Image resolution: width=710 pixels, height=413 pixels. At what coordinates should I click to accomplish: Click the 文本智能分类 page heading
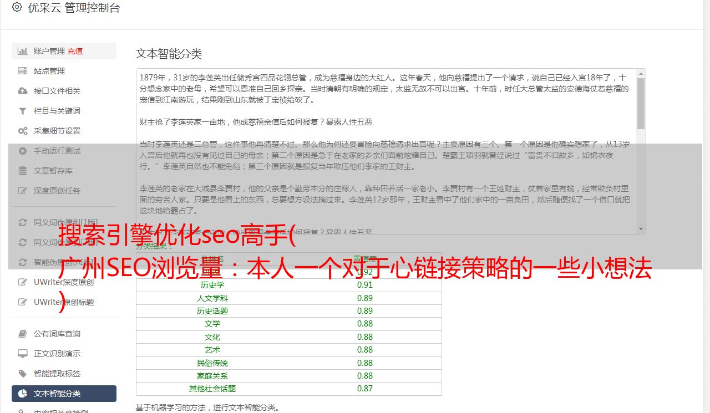pos(169,54)
